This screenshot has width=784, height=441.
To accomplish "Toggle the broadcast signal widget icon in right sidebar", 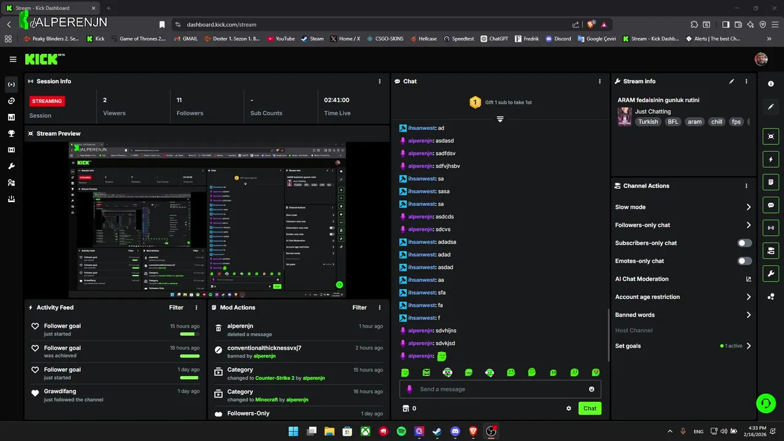I will pos(771,228).
